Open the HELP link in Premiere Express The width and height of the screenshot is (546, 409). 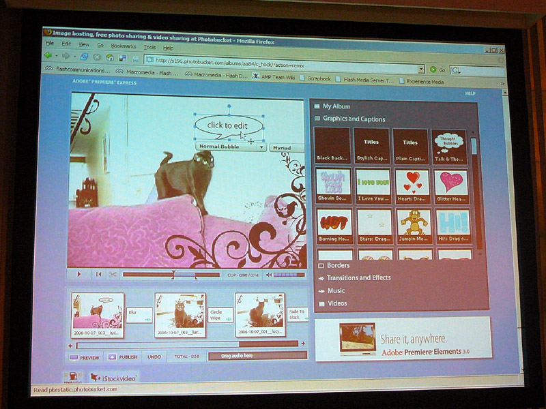point(470,93)
